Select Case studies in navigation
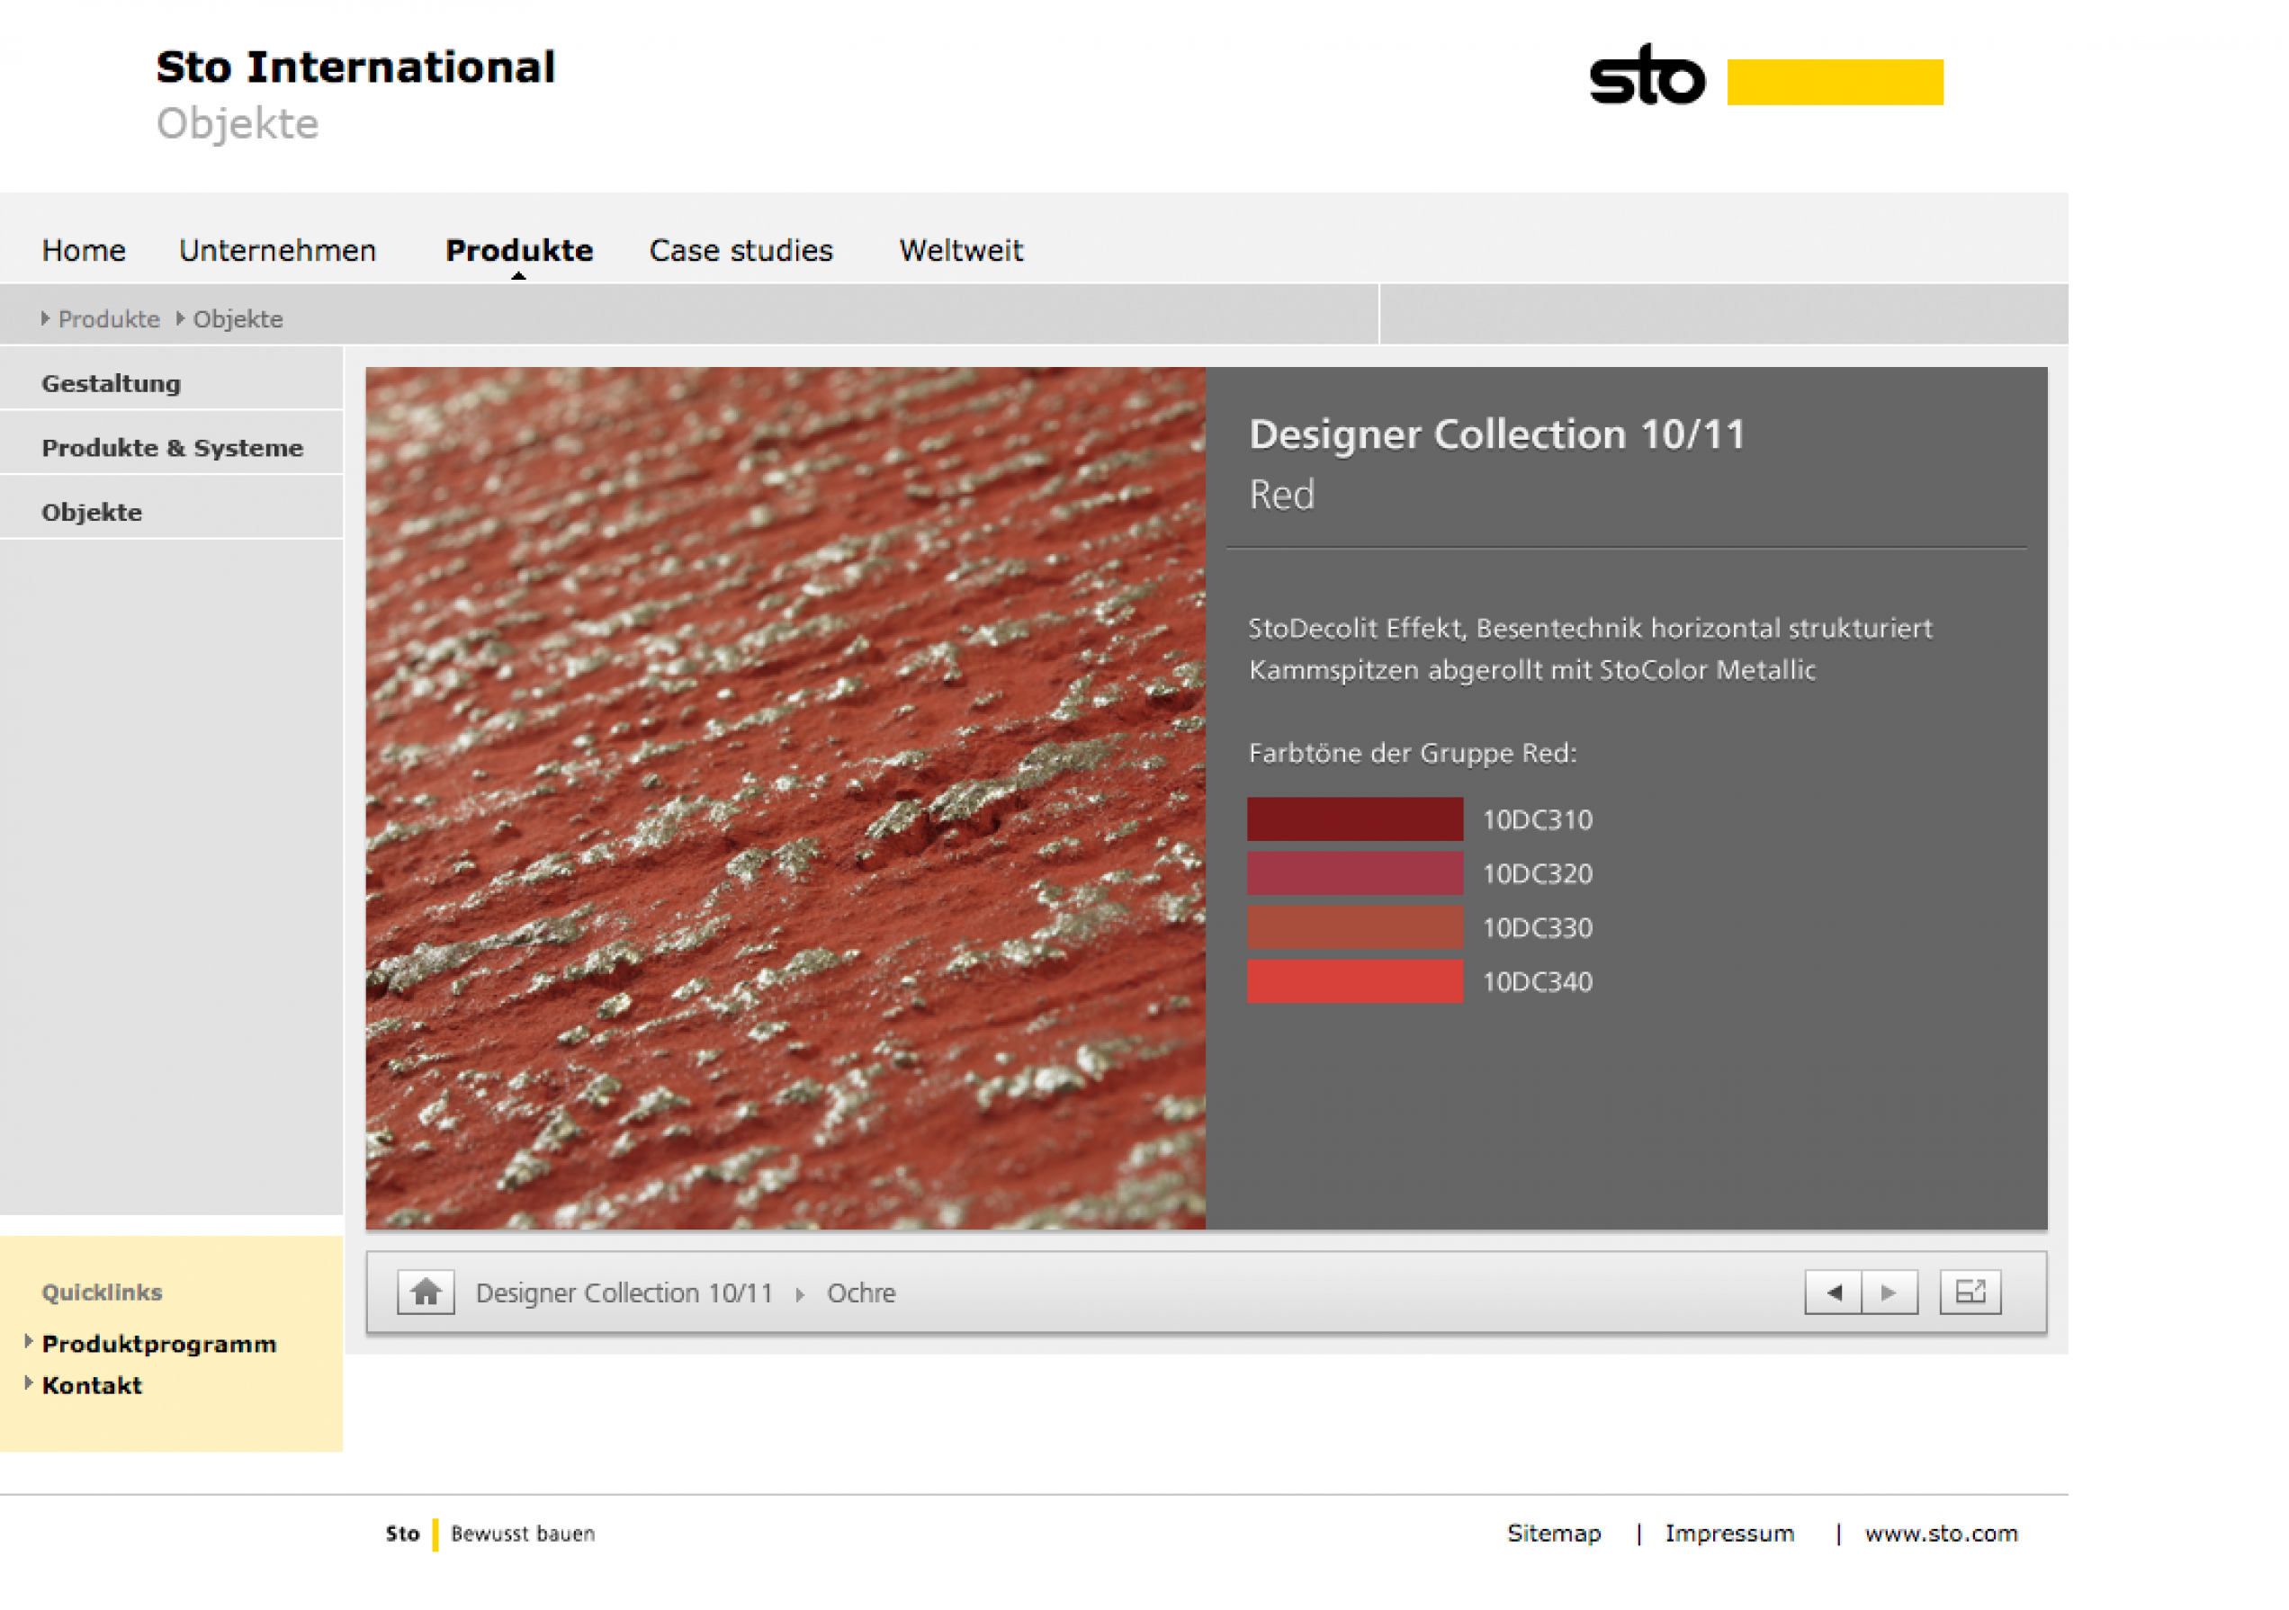 [740, 250]
